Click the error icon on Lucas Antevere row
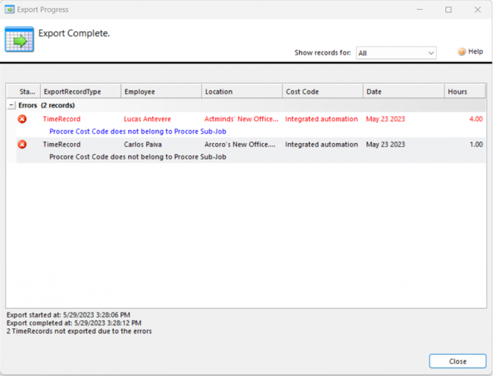 [x=22, y=119]
